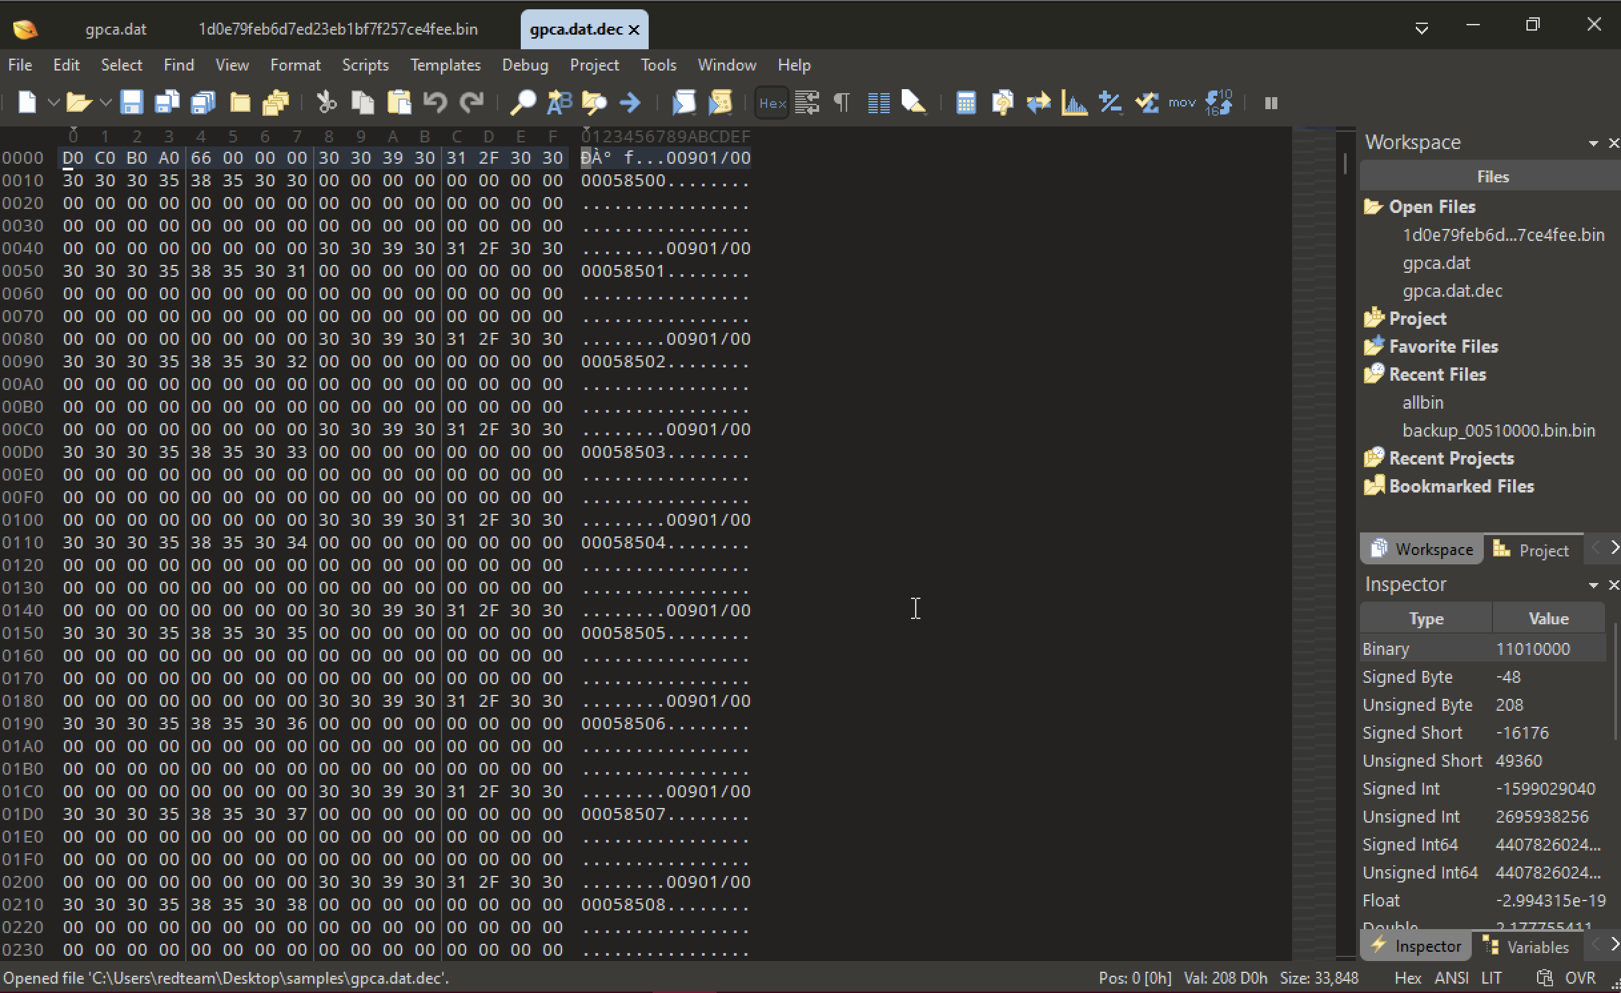Click the Save floppy disk icon

pyautogui.click(x=131, y=103)
